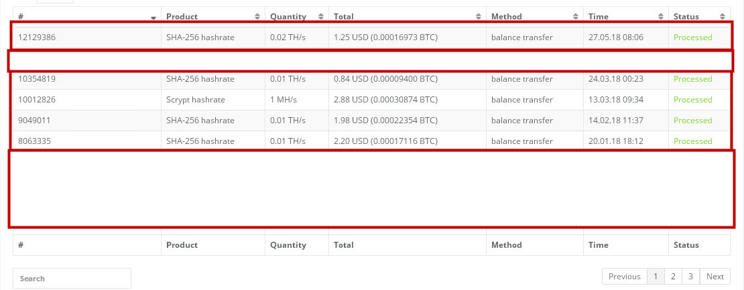The width and height of the screenshot is (744, 290).
Task: Click the footer Product column label
Action: point(182,245)
